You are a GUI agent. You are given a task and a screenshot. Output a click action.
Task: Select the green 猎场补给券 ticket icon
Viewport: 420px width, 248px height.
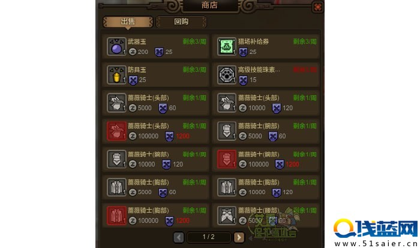click(227, 47)
